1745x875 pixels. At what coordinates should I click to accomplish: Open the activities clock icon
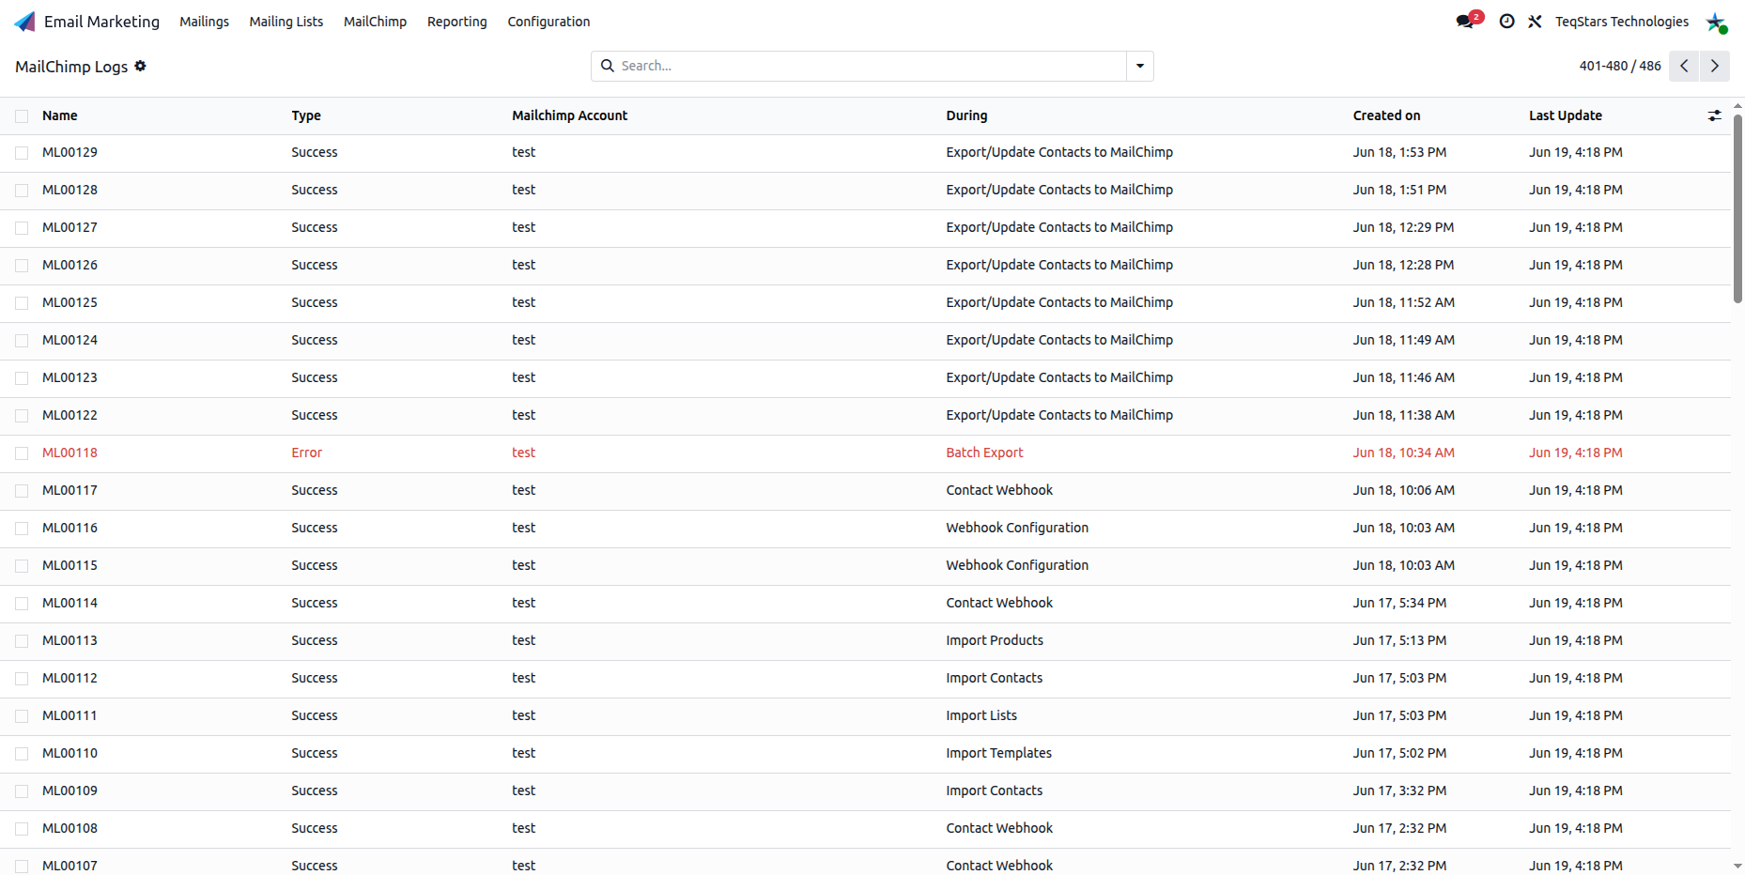1506,22
